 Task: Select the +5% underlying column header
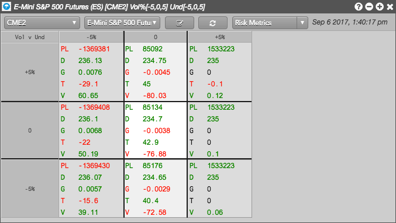[220, 37]
